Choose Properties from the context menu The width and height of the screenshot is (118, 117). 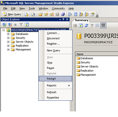tap(56, 97)
